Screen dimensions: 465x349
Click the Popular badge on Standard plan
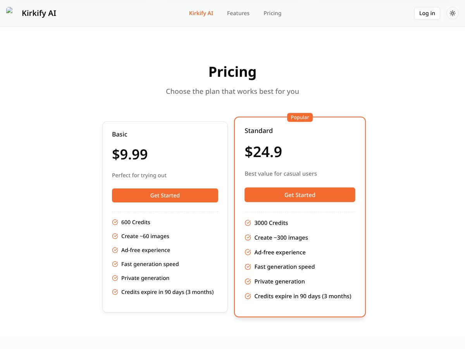(300, 117)
